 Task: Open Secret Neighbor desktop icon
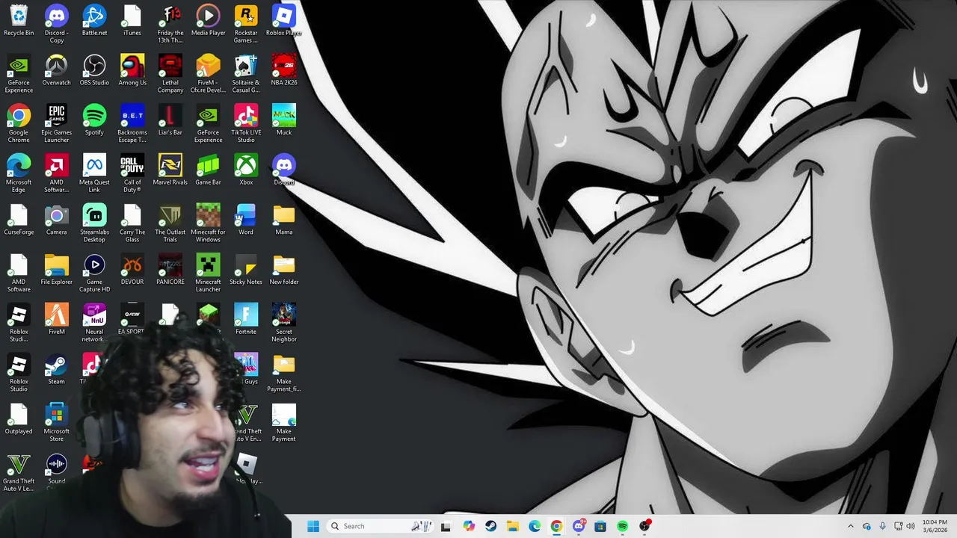(284, 324)
